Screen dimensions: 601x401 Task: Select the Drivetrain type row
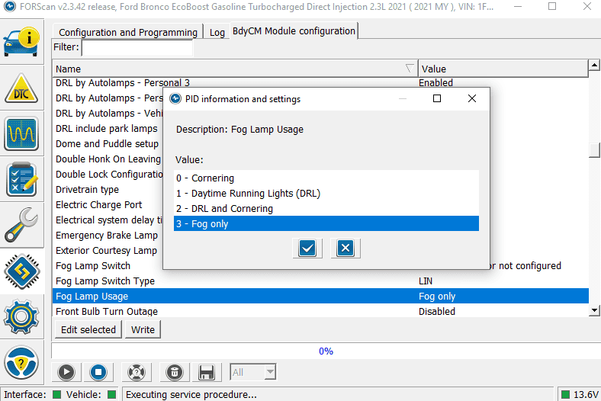[108, 190]
